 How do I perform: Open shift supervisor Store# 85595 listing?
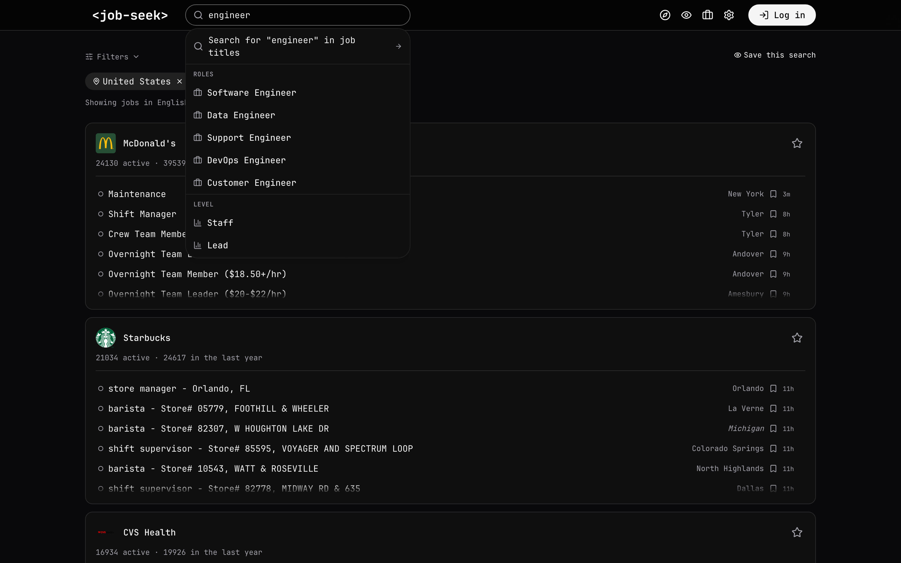pyautogui.click(x=261, y=449)
